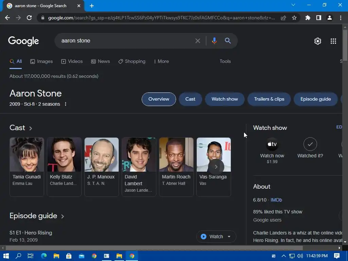Open Google settings gear icon

318,41
